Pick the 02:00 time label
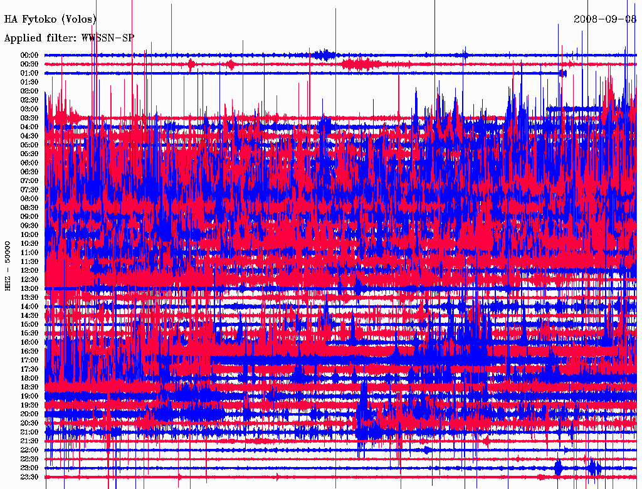Screen dimensions: 642x489 (x=29, y=91)
